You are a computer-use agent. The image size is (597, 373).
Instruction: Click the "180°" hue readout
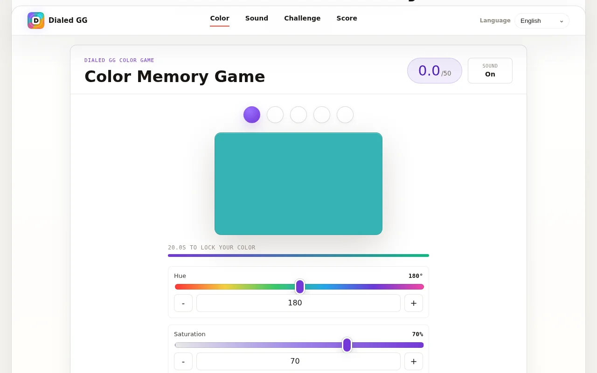pyautogui.click(x=416, y=276)
